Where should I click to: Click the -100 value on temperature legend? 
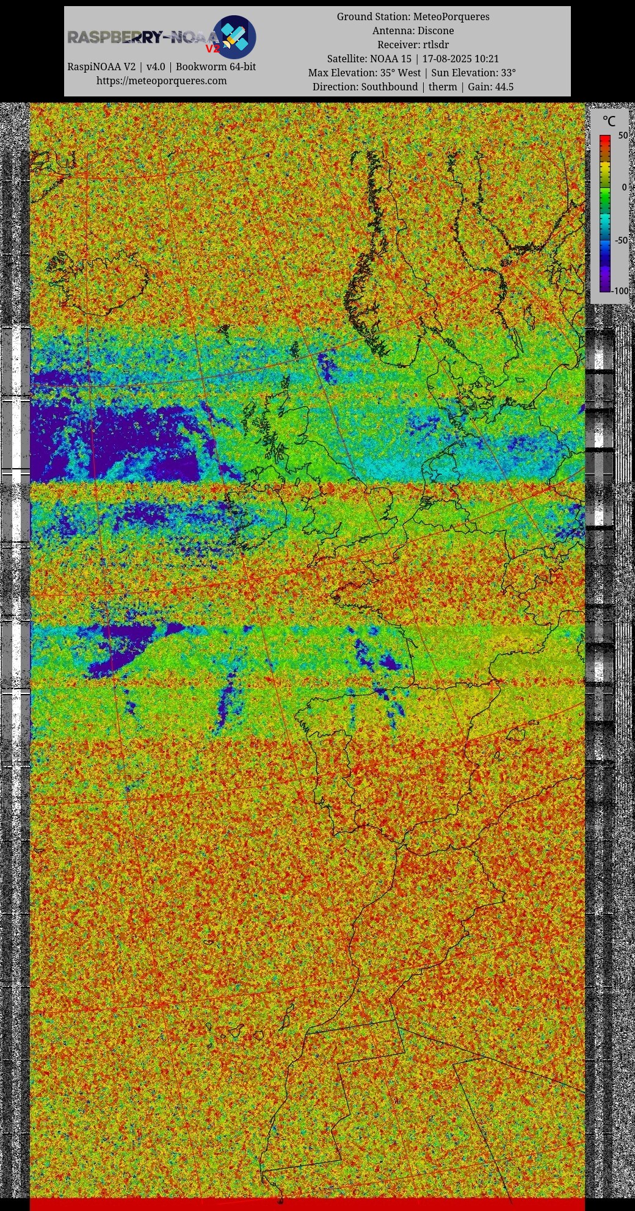coord(619,291)
